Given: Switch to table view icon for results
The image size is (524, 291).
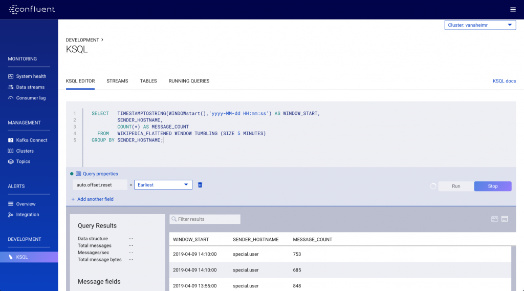Looking at the screenshot, I should pos(505,219).
